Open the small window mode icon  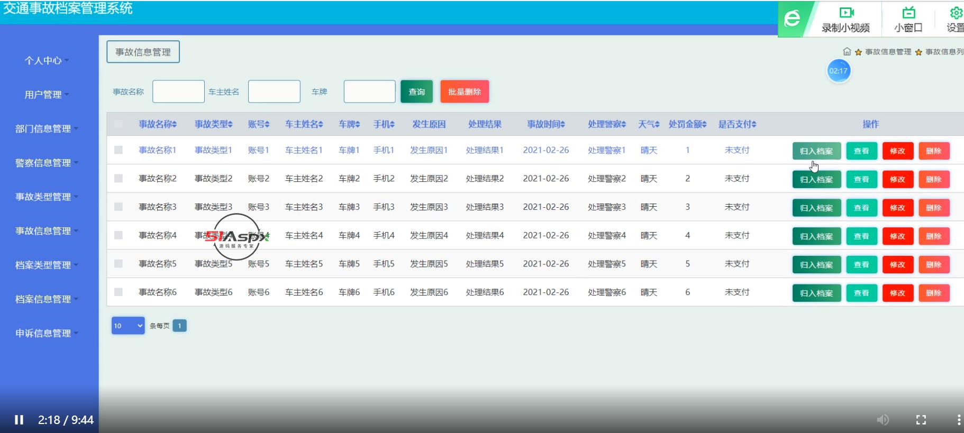pos(908,13)
